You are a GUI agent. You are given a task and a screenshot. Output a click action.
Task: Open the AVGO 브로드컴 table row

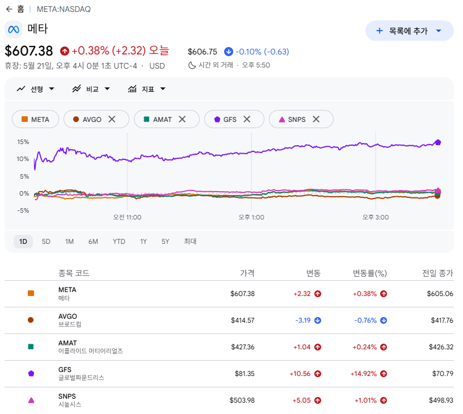(229, 320)
